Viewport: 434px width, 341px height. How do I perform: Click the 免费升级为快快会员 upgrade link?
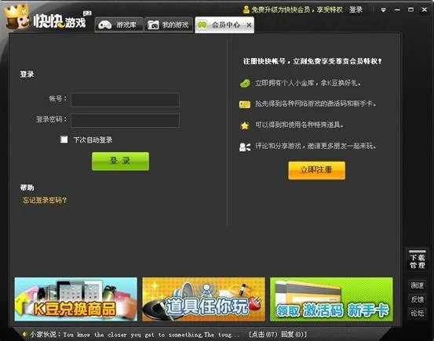pos(297,9)
